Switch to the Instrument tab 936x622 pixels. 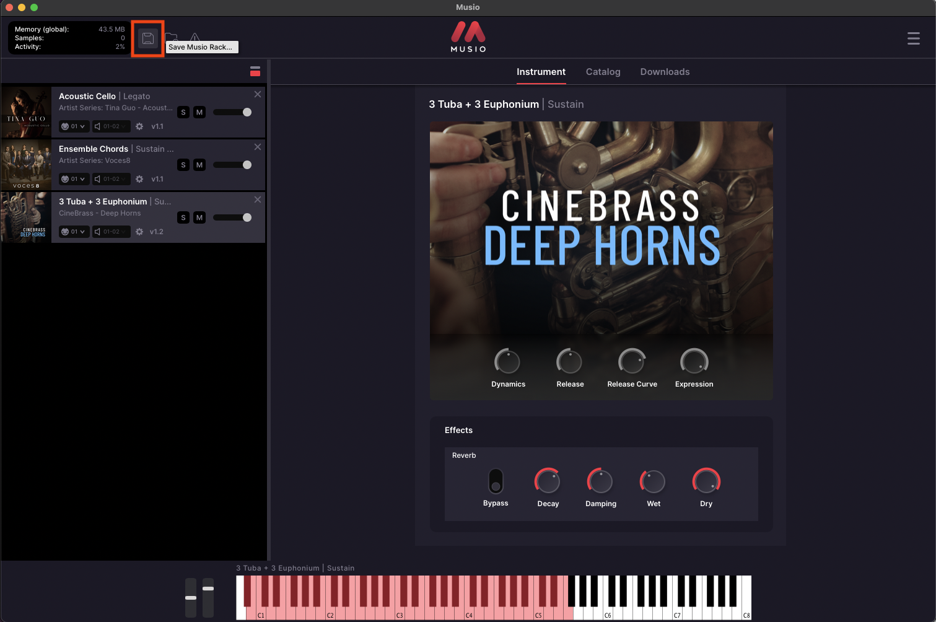click(x=541, y=72)
